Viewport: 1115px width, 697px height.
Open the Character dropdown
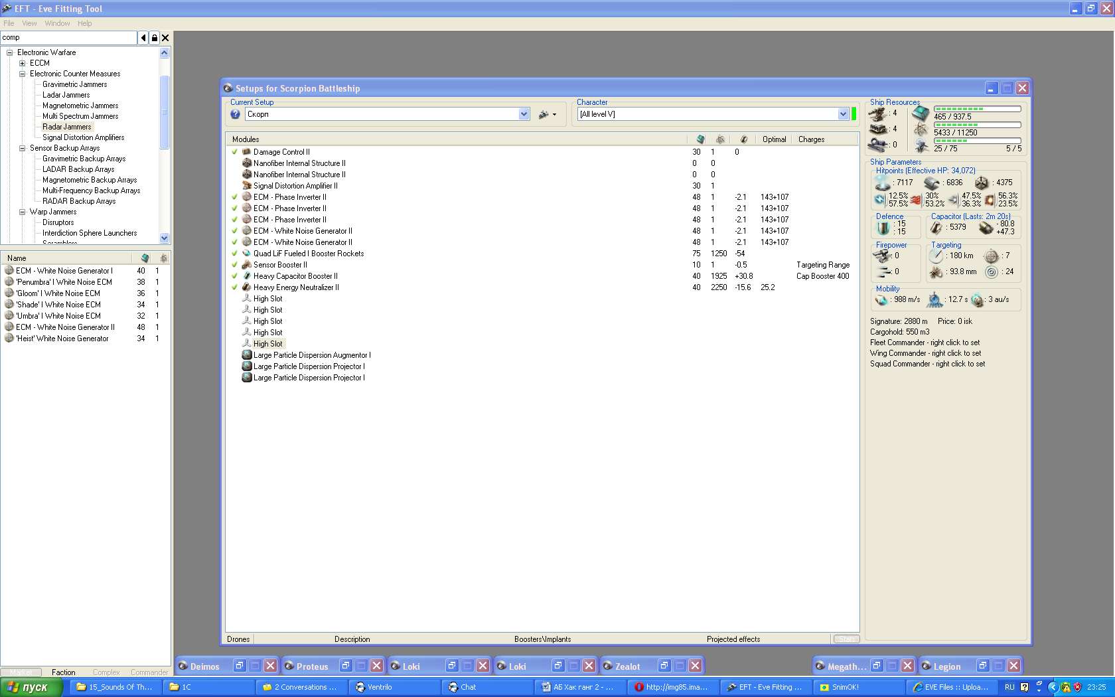843,114
